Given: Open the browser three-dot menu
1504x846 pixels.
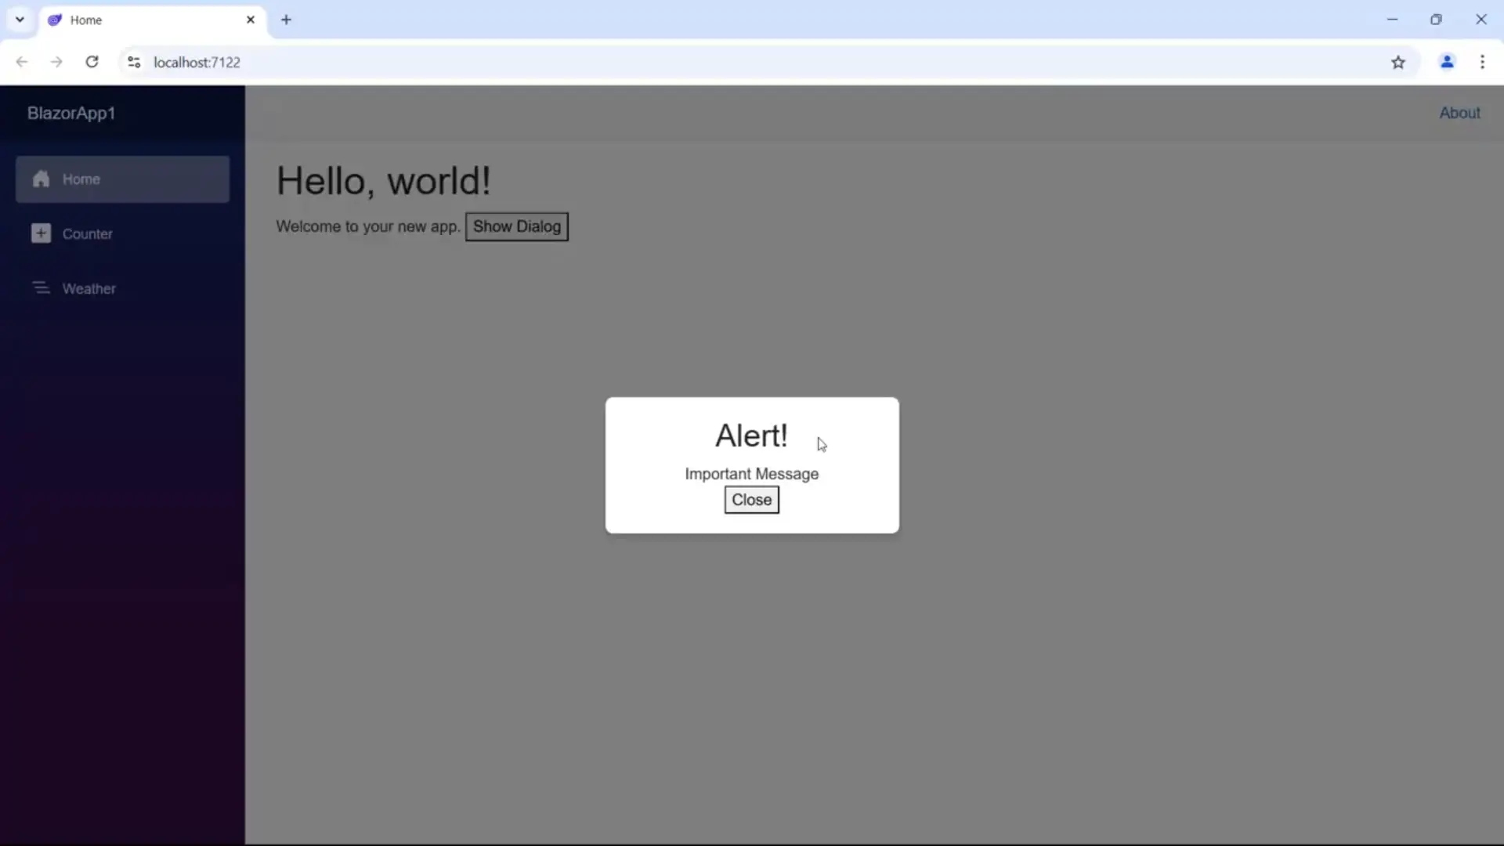Looking at the screenshot, I should point(1484,62).
